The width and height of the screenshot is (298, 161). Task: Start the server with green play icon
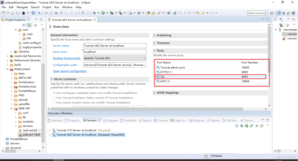[x=247, y=126]
